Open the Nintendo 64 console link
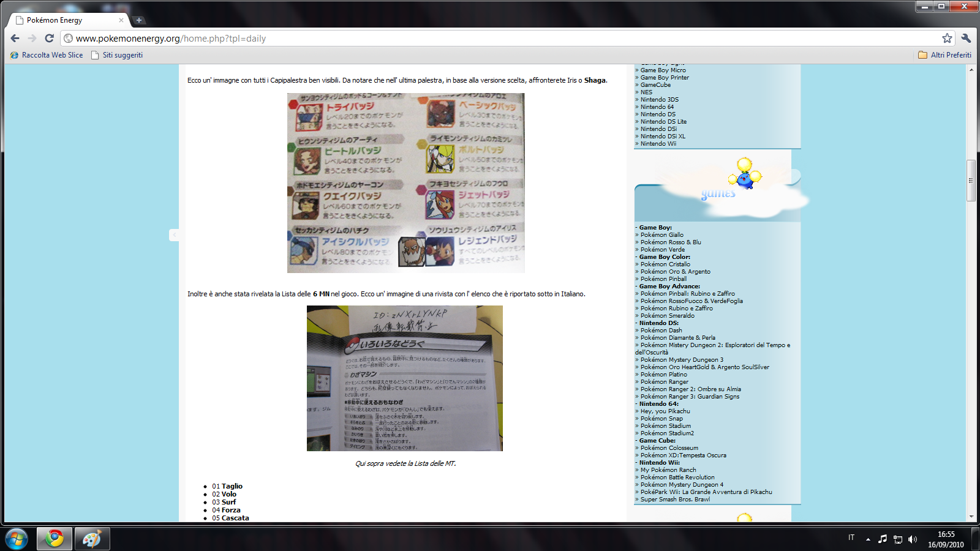980x551 pixels. [657, 107]
